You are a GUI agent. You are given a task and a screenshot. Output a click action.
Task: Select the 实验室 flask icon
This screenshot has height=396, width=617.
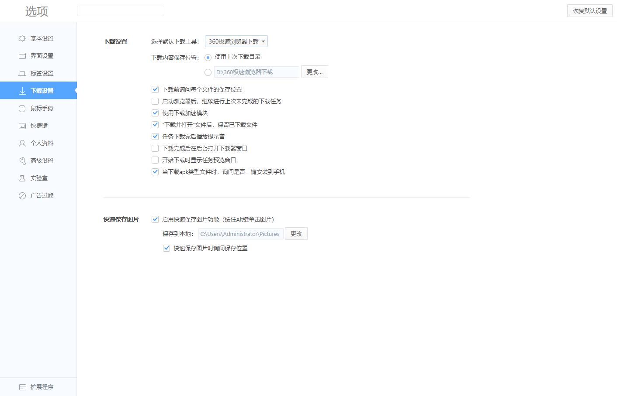[22, 178]
